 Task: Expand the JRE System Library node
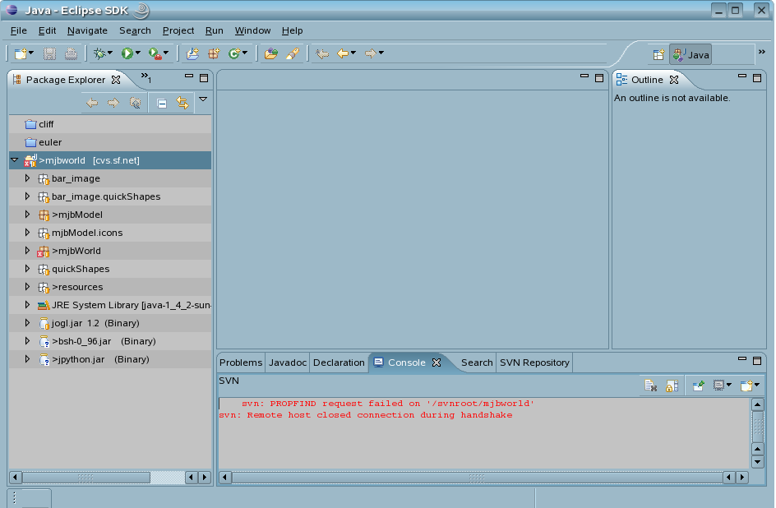click(x=27, y=305)
